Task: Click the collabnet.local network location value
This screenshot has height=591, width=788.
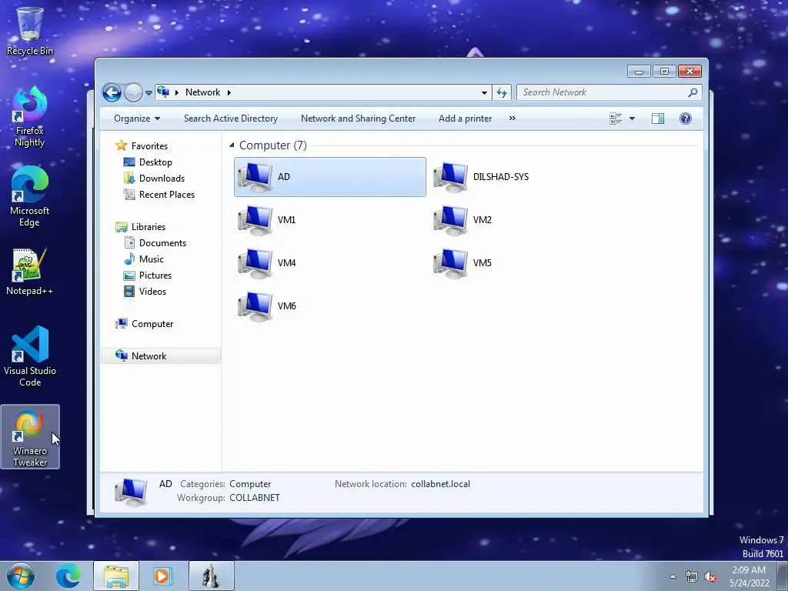Action: (440, 484)
